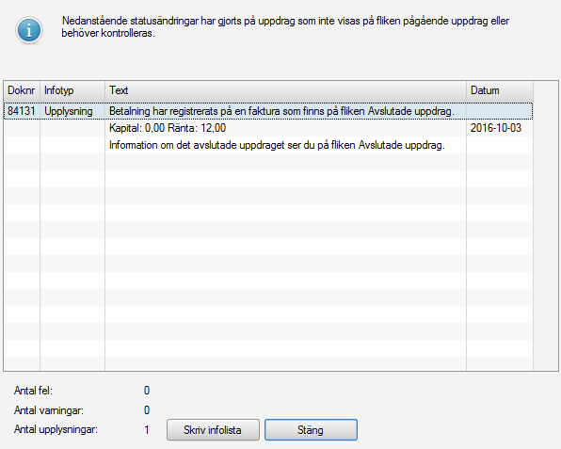Click the blue information icon
This screenshot has width=561, height=449.
click(29, 30)
